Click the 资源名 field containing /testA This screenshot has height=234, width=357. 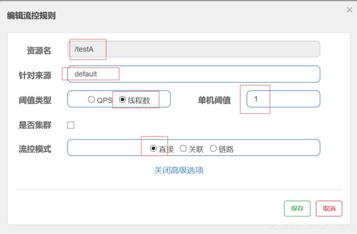click(194, 49)
